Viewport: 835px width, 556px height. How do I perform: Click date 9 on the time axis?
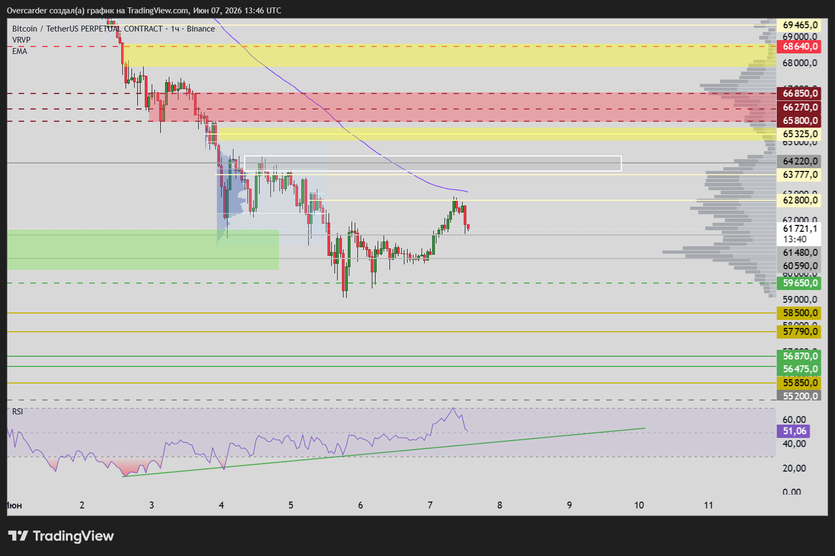569,505
